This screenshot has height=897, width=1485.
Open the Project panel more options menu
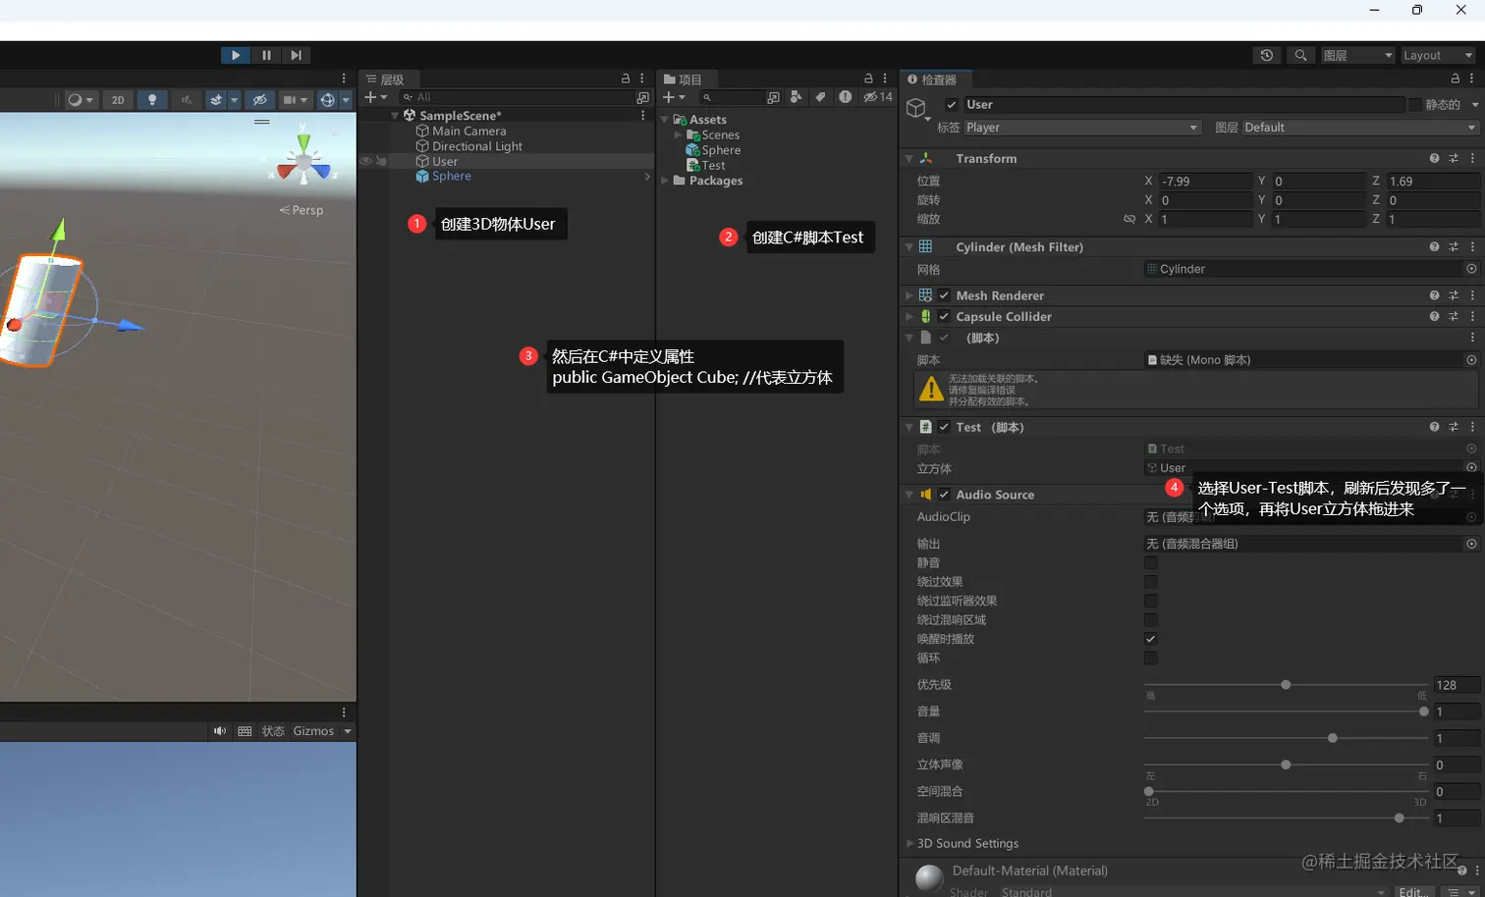(x=885, y=79)
